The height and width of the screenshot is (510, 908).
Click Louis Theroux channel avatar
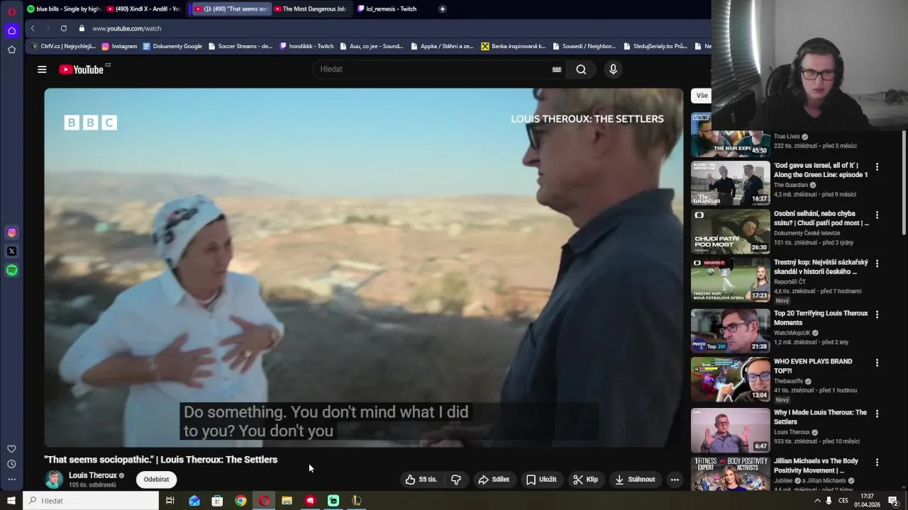coord(54,480)
